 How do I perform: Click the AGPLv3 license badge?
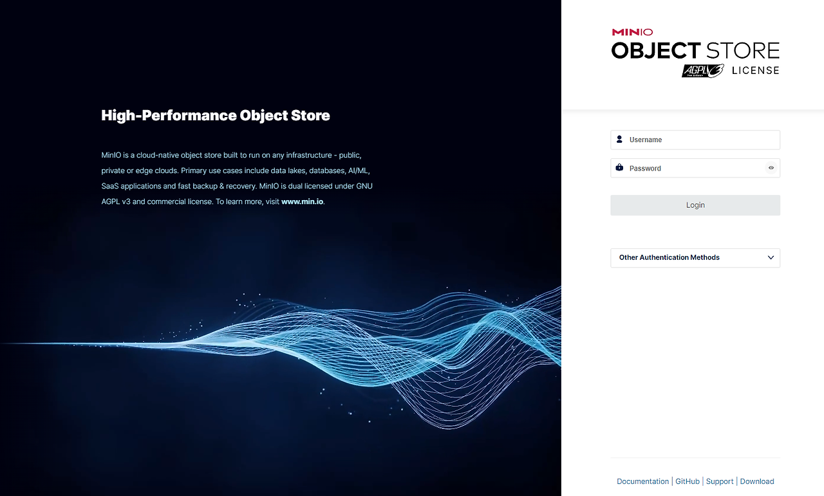703,71
